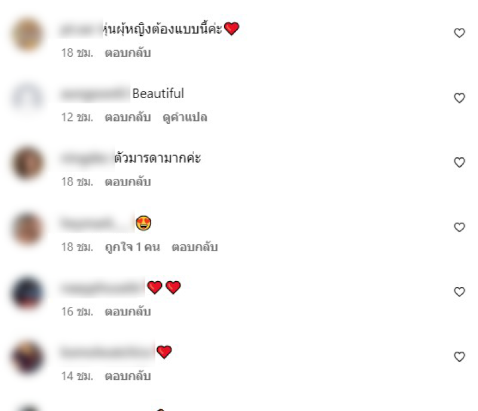Open the ถูกใจ 1 คน likes list
This screenshot has width=478, height=411.
click(132, 247)
